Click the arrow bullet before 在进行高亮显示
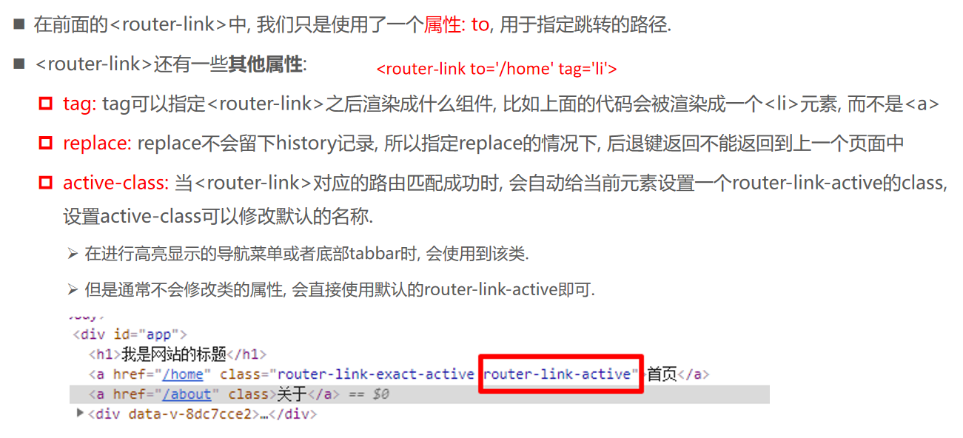The width and height of the screenshot is (963, 438). (73, 254)
